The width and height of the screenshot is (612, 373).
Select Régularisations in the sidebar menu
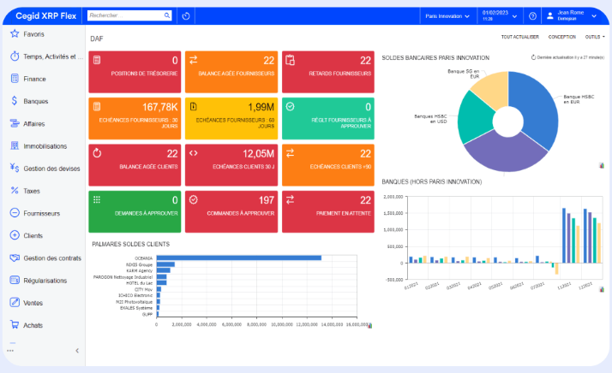(45, 281)
